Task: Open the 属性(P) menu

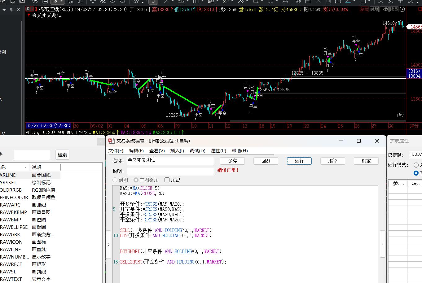Action: (x=218, y=151)
